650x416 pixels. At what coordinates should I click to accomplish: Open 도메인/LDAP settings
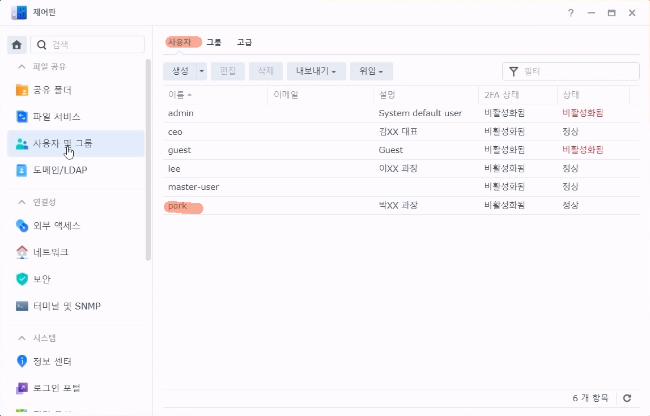[60, 170]
